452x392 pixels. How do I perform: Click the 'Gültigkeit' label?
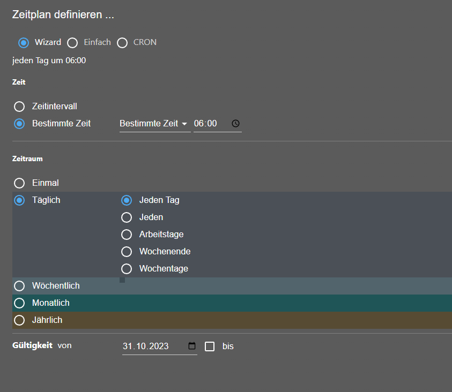[32, 345]
